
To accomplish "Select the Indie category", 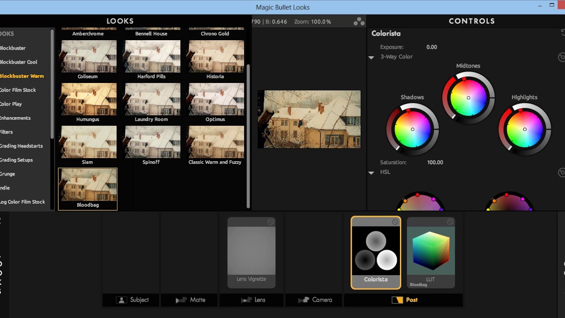I will (x=5, y=188).
